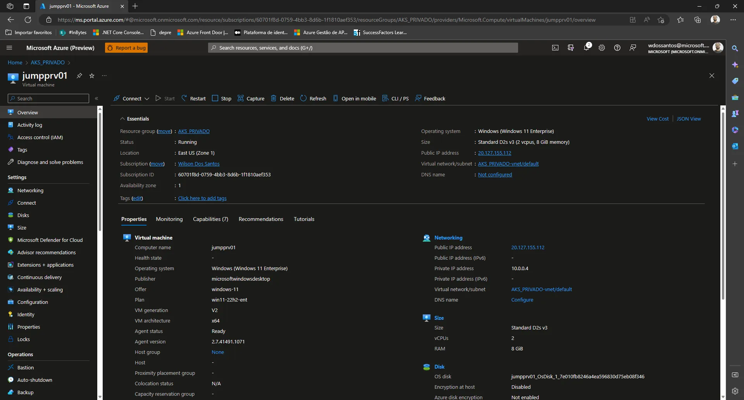Screen dimensions: 744x400
Task: Open the more options ellipsis beside jumpprv01
Action: point(104,76)
